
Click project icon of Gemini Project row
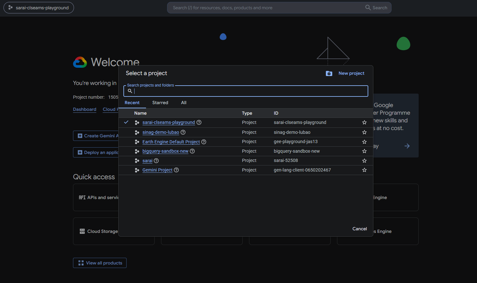tap(137, 170)
